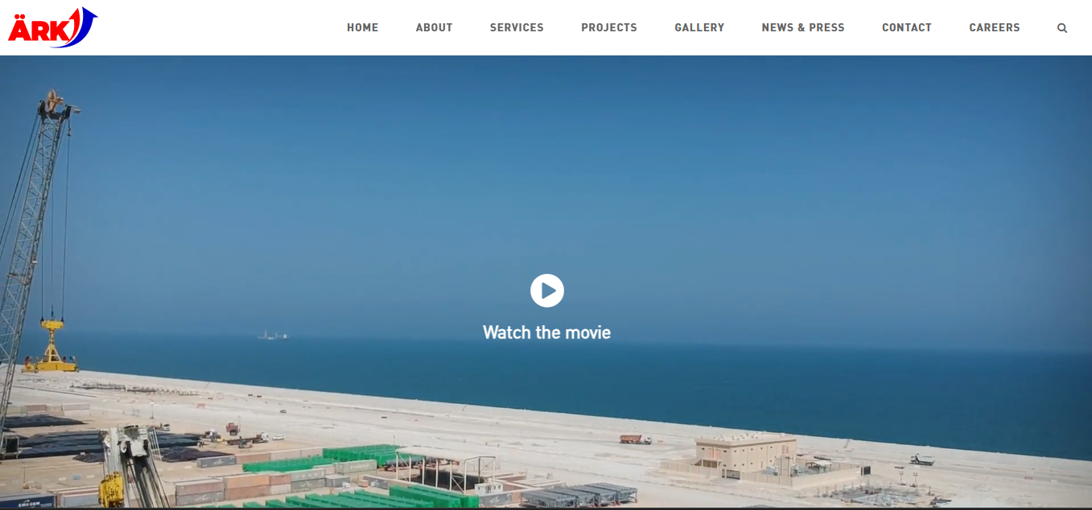Click the yellow crane hook block

pos(52,345)
